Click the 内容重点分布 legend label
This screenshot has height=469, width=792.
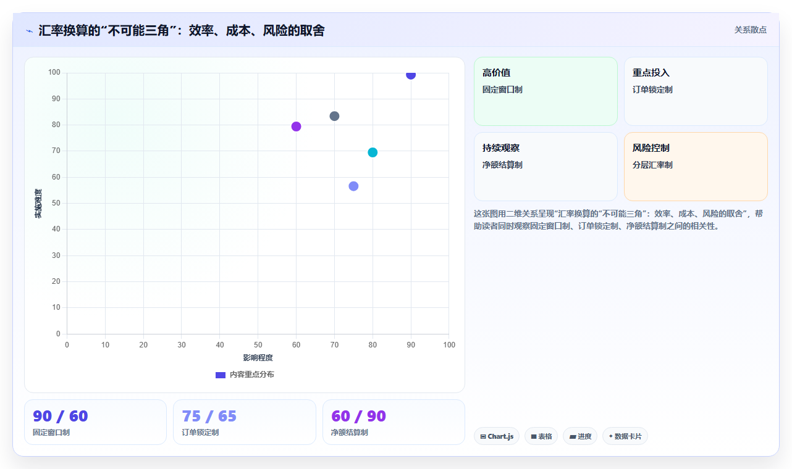(251, 375)
